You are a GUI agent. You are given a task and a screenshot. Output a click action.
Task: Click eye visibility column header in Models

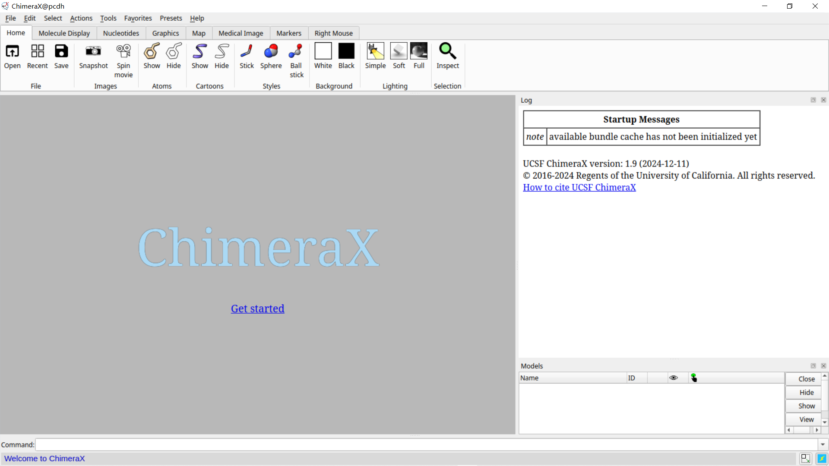[x=673, y=378]
